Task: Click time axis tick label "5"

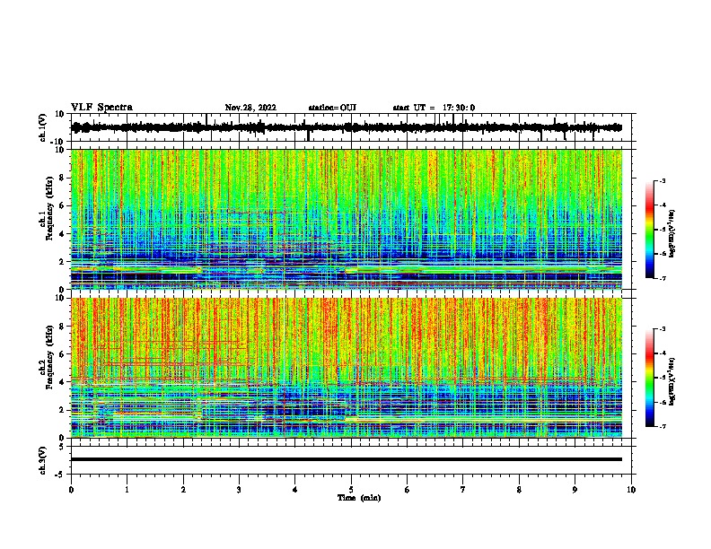Action: tap(351, 490)
